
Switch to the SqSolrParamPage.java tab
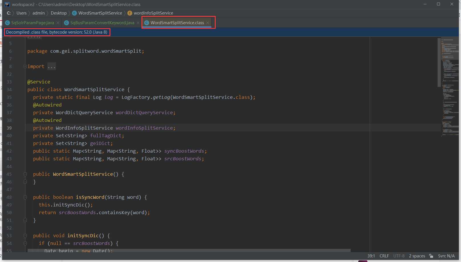tap(33, 22)
